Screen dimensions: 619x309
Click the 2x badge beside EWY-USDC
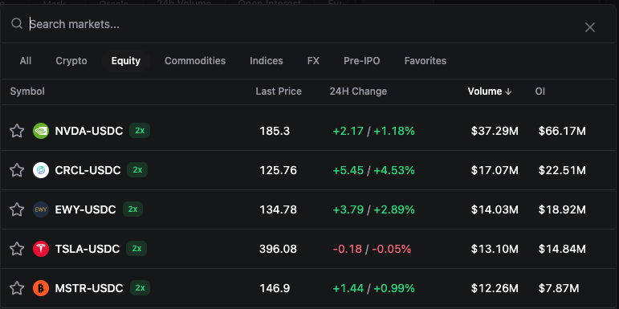132,209
